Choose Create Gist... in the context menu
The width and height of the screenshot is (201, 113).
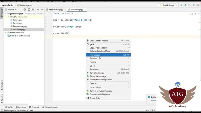point(108,98)
